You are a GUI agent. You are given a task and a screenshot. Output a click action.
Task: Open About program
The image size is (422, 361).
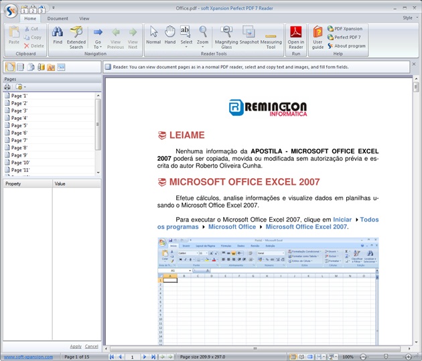pos(347,46)
